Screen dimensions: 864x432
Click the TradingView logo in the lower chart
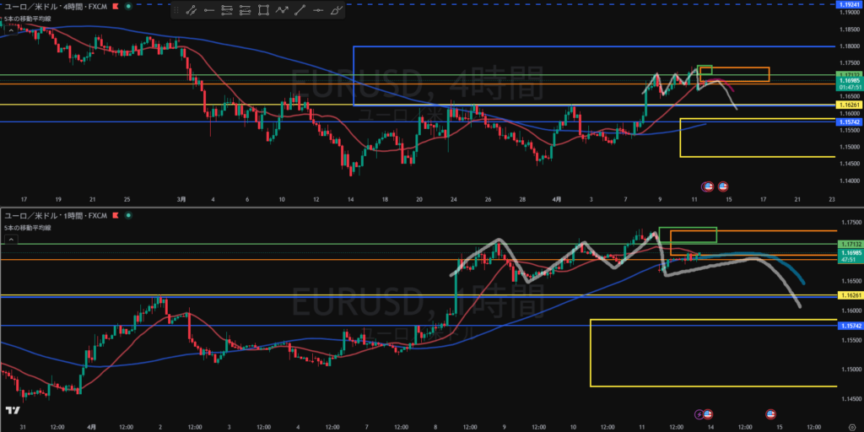click(x=13, y=410)
